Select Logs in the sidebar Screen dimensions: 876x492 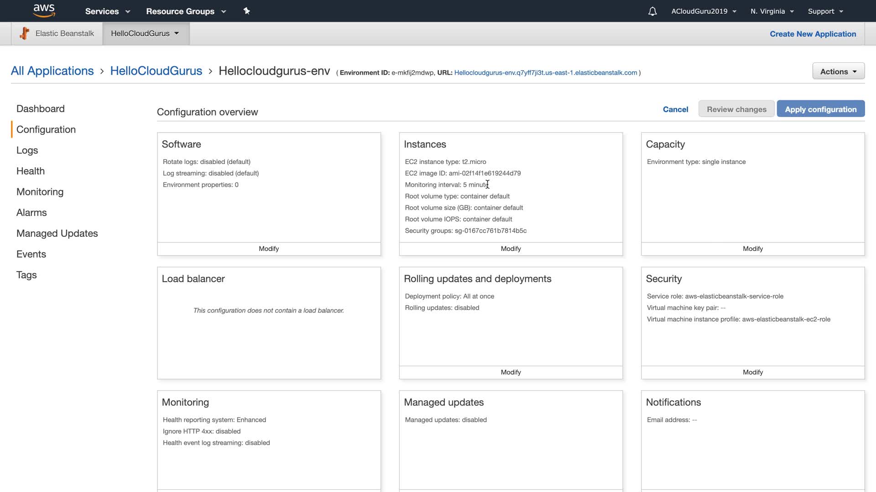click(27, 150)
